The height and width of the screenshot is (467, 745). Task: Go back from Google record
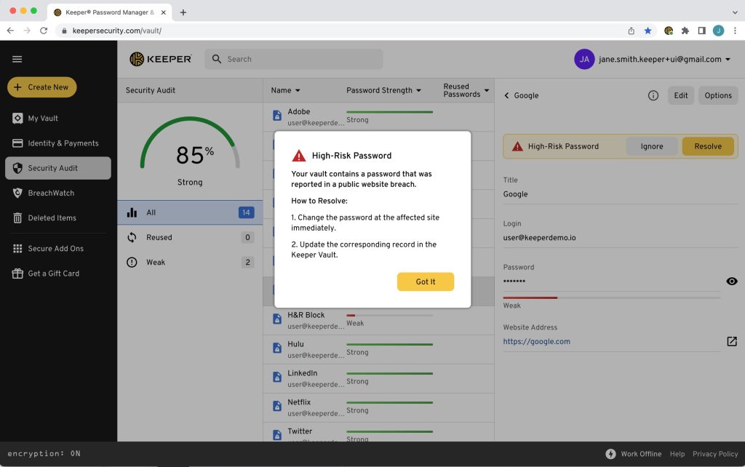[x=506, y=95]
